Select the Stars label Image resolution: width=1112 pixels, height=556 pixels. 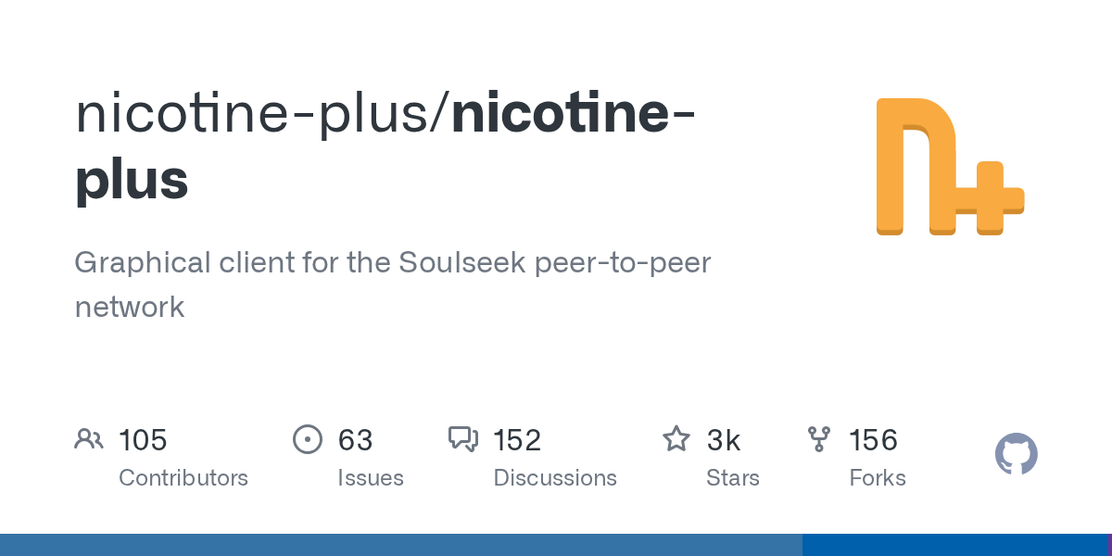tap(733, 478)
